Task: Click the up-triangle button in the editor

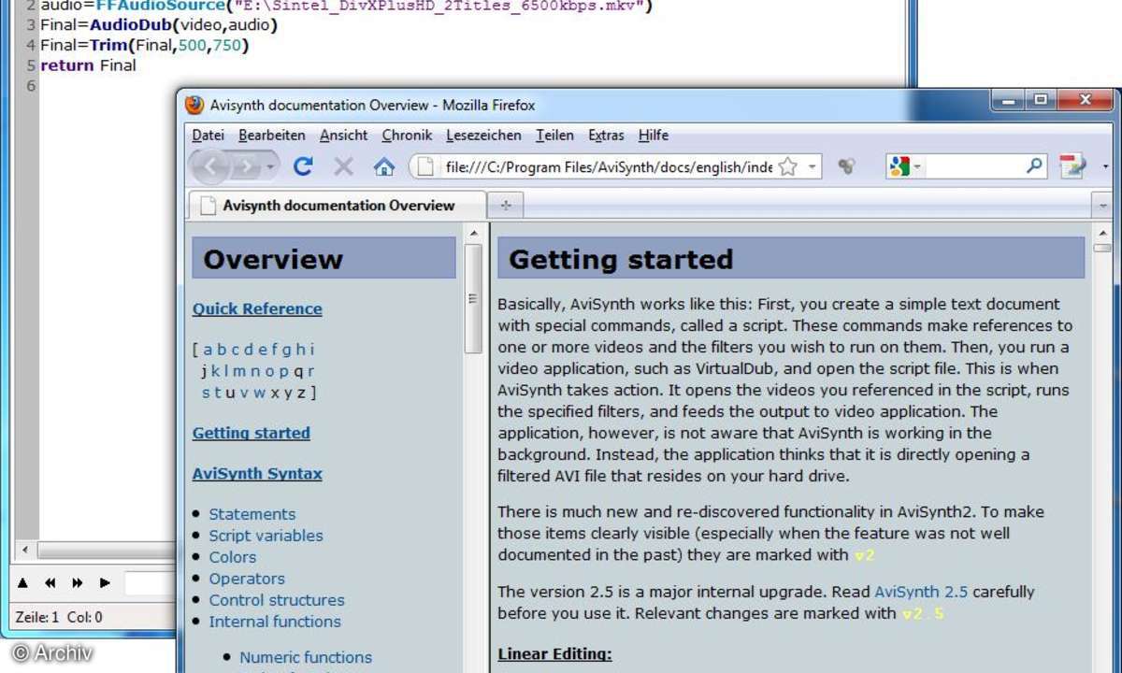Action: (x=23, y=583)
